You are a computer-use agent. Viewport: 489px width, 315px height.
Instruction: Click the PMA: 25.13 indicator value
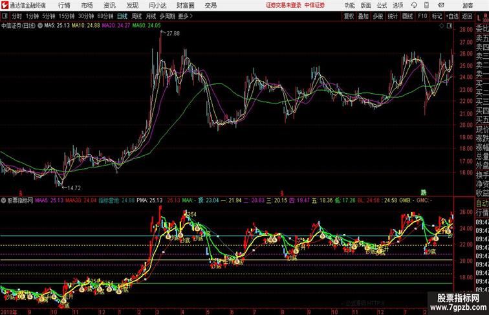click(149, 201)
